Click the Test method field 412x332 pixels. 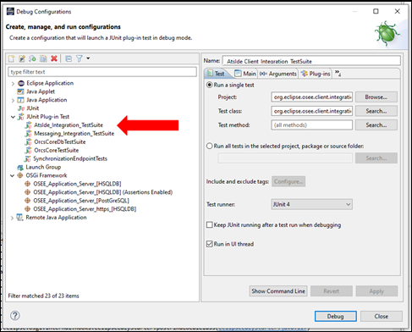(311, 125)
